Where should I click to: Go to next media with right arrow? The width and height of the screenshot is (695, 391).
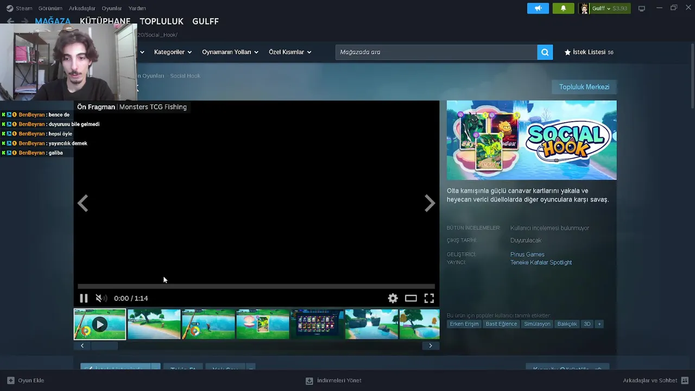click(429, 203)
